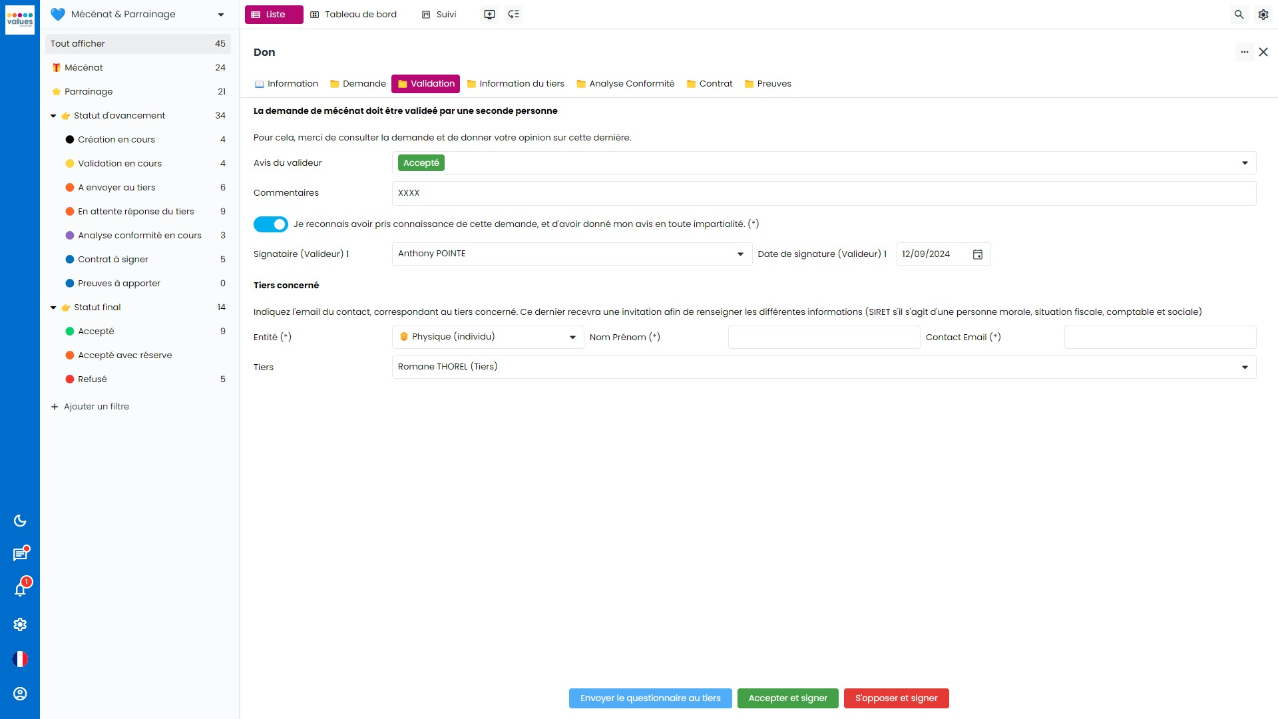Open the Entité dropdown set to Physique
This screenshot has width=1278, height=719.
(x=572, y=337)
